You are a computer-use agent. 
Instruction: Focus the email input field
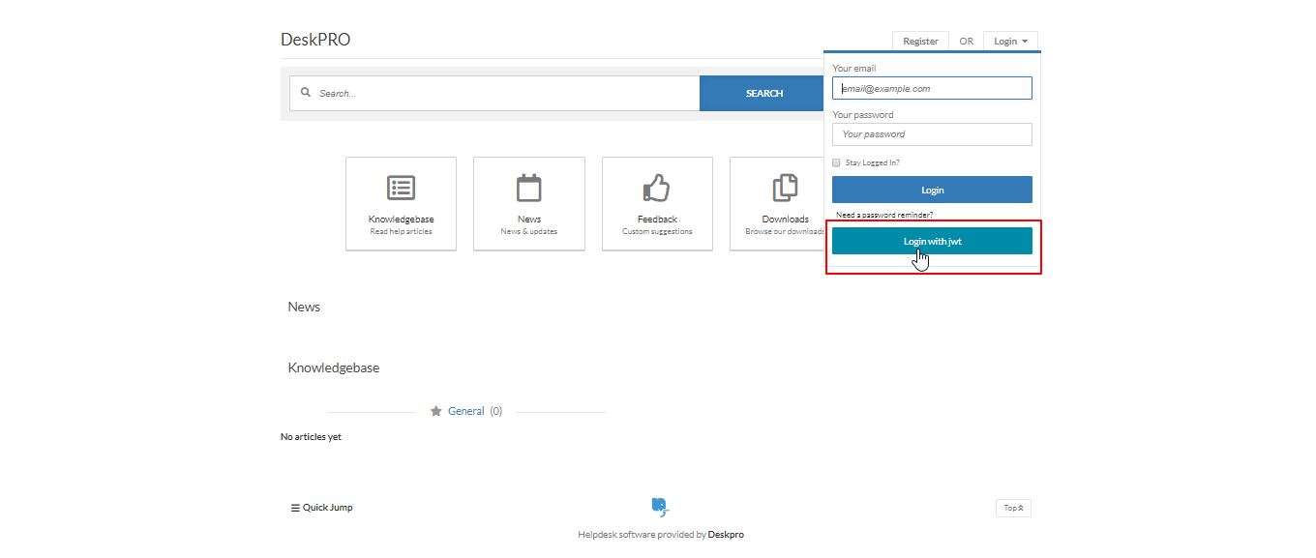[x=932, y=88]
